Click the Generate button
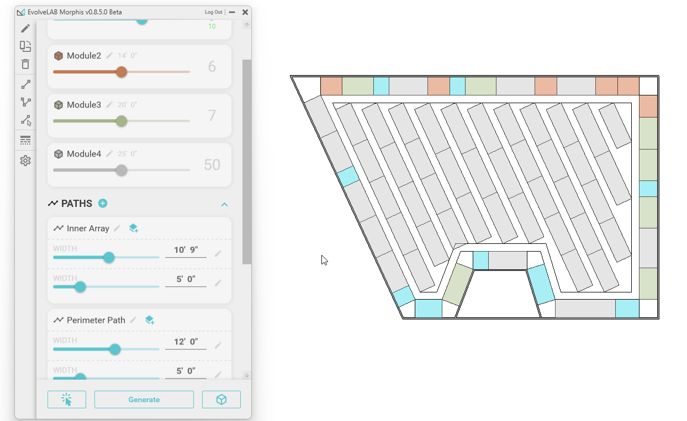Image resolution: width=687 pixels, height=421 pixels. (x=144, y=399)
